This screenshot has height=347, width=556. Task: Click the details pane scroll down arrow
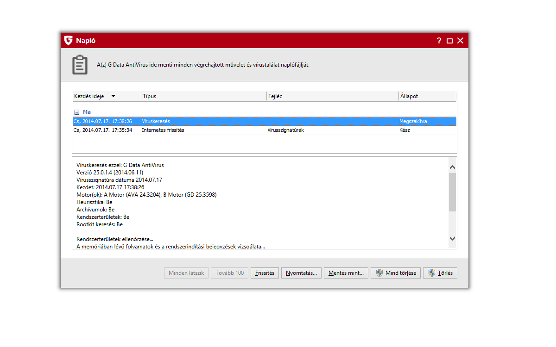point(453,238)
